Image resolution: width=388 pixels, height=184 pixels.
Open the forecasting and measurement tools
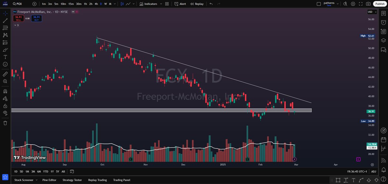tap(5, 42)
